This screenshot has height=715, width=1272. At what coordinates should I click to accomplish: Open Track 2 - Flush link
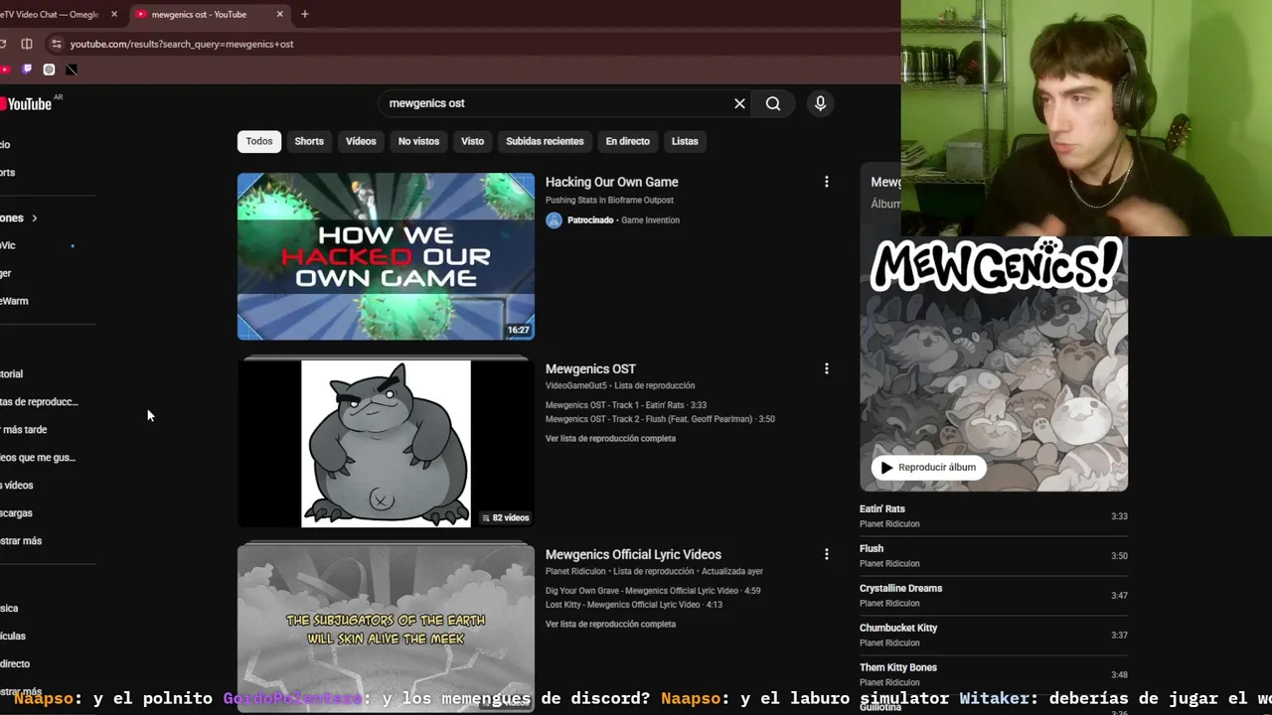660,419
